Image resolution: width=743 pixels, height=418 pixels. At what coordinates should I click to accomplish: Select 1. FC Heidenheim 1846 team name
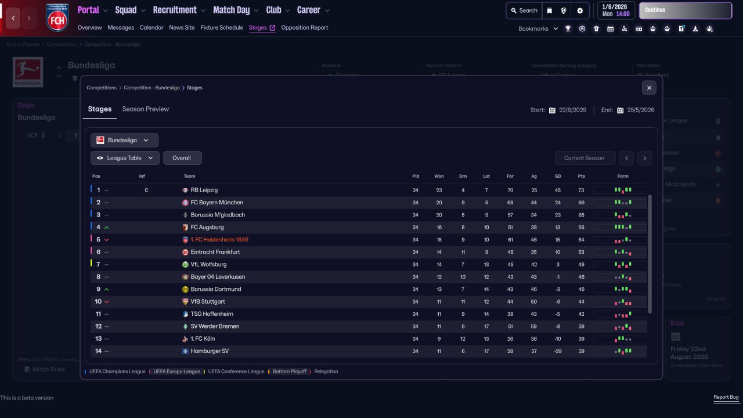point(219,240)
